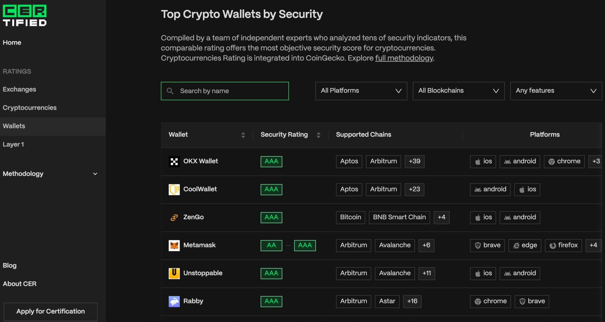605x322 pixels.
Task: Click the Search by name field
Action: pos(225,91)
